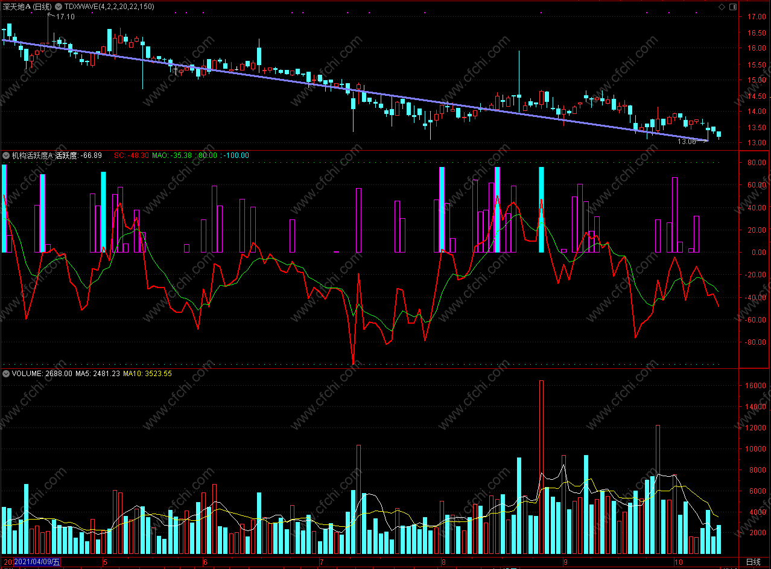Click the 活跃度: -66.89 value
The height and width of the screenshot is (569, 771).
pos(78,156)
